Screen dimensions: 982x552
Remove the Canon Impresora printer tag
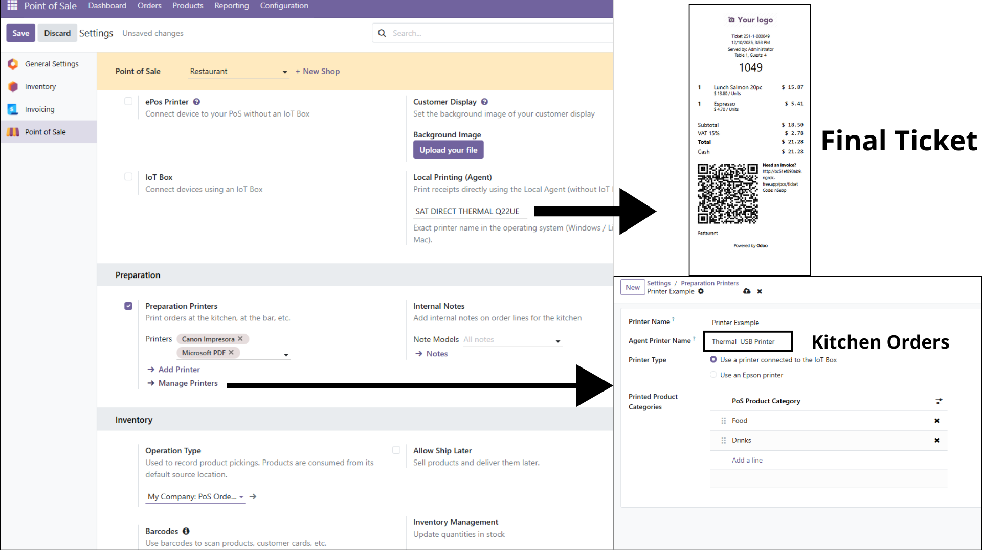pyautogui.click(x=240, y=339)
